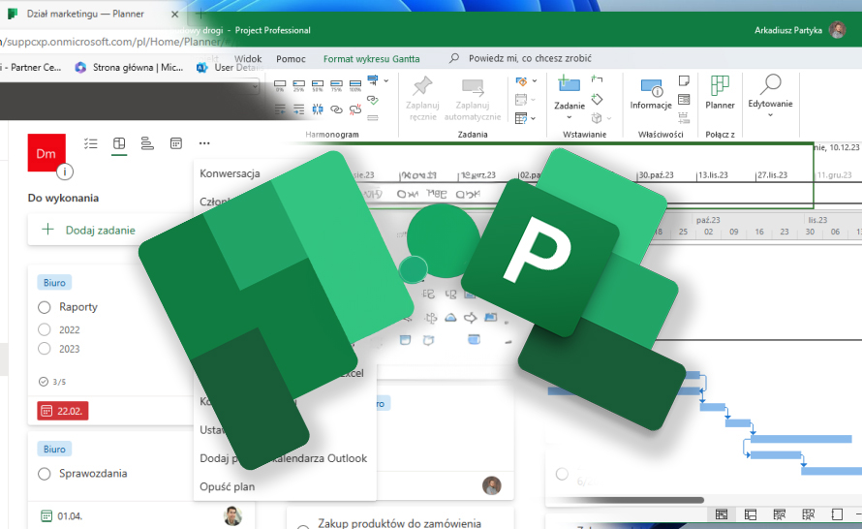Mark the Sprawozdania task complete
The width and height of the screenshot is (862, 529).
click(45, 474)
